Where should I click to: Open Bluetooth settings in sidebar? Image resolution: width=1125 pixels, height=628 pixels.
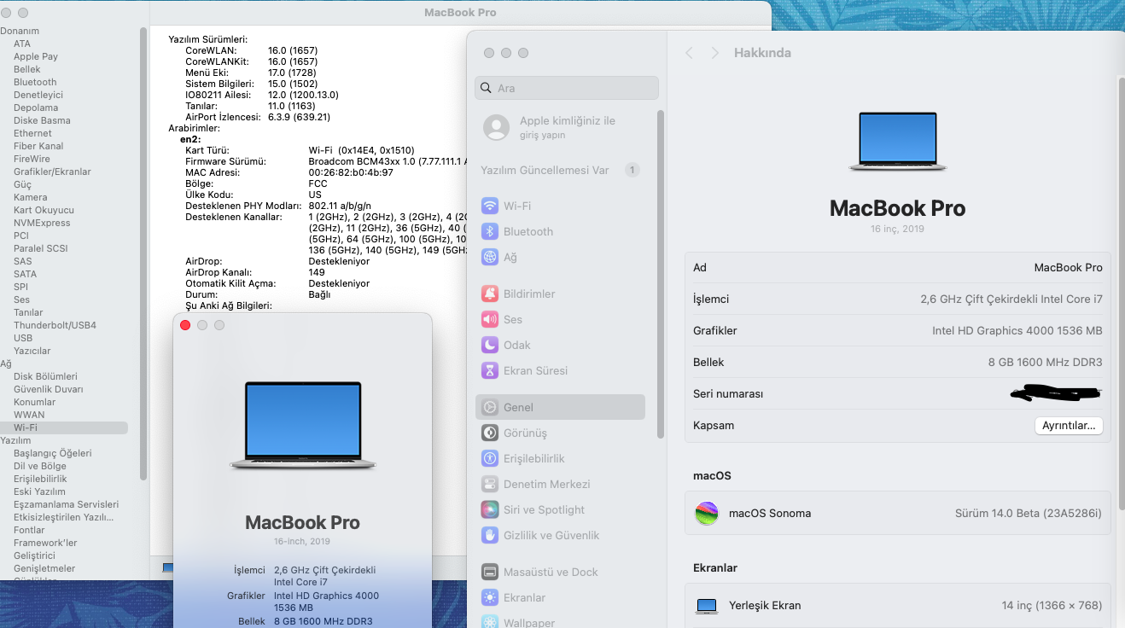pos(528,231)
